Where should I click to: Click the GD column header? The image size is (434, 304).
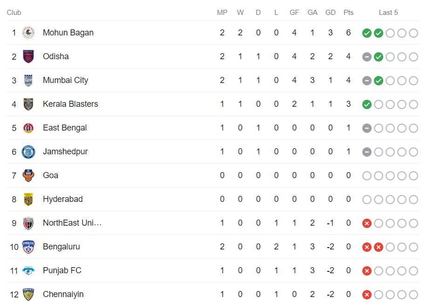(x=331, y=13)
